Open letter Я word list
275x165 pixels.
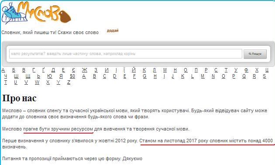tap(61, 76)
